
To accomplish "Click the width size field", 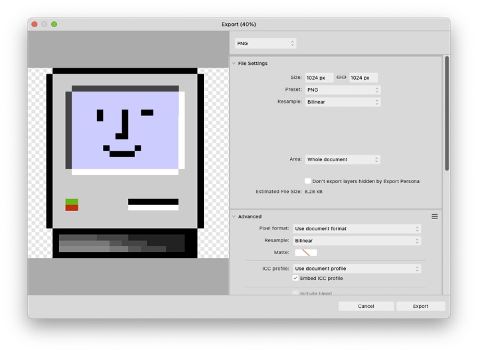I will [x=319, y=78].
